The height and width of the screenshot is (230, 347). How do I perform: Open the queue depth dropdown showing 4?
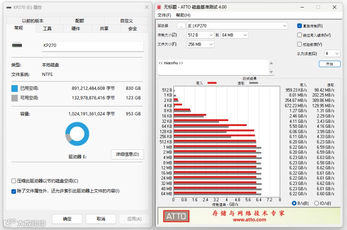point(332,53)
